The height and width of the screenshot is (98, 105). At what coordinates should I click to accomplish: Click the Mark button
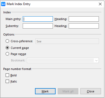coord(45,91)
